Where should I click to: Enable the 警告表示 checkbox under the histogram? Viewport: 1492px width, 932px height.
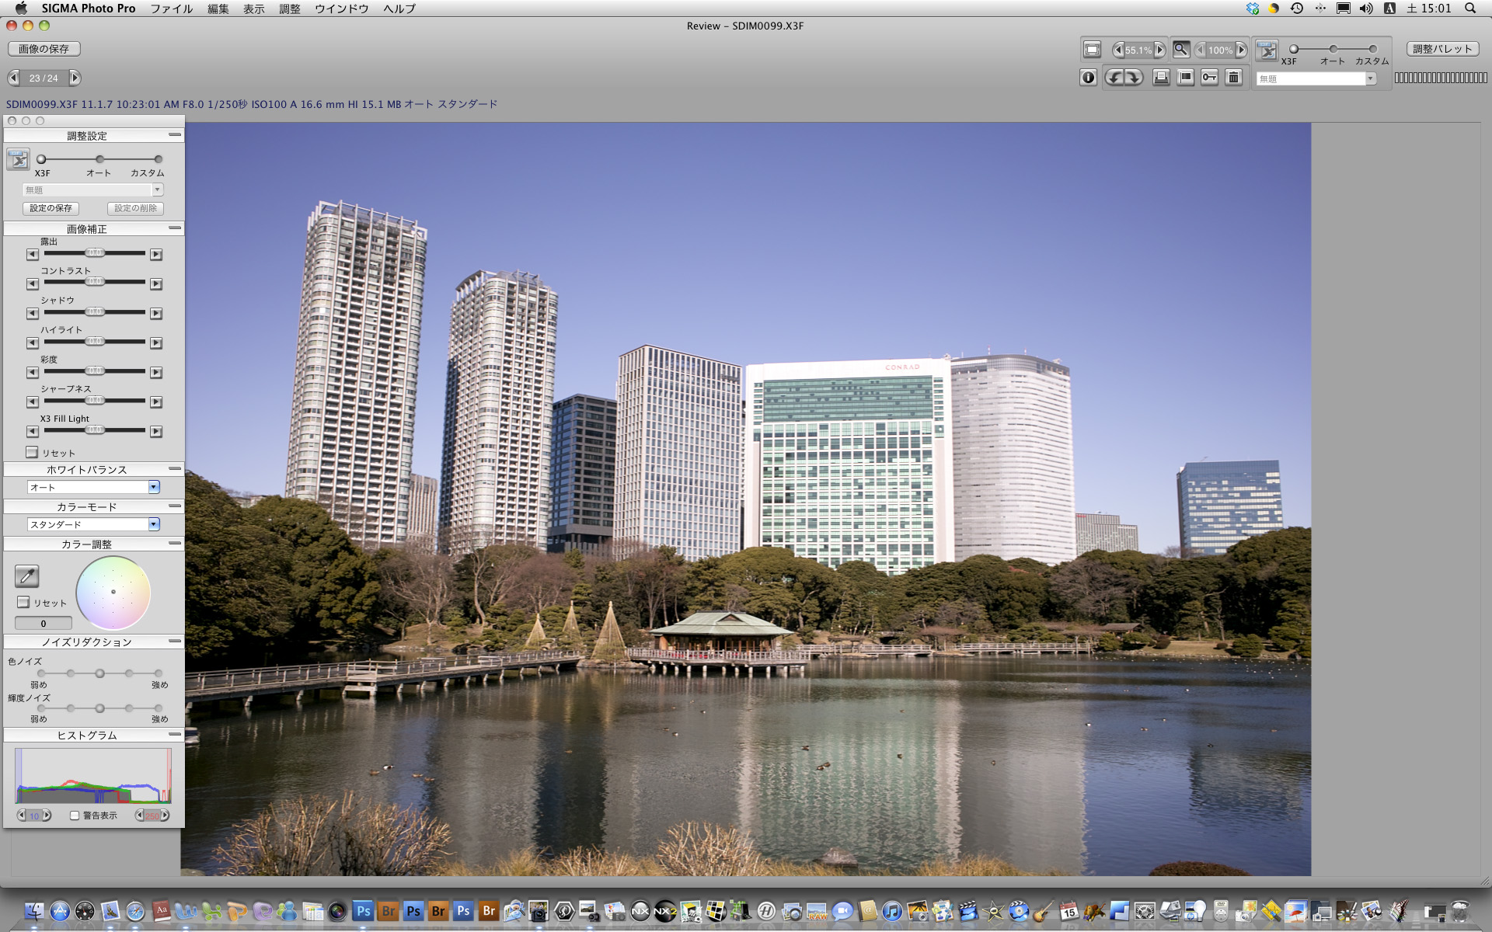[74, 815]
